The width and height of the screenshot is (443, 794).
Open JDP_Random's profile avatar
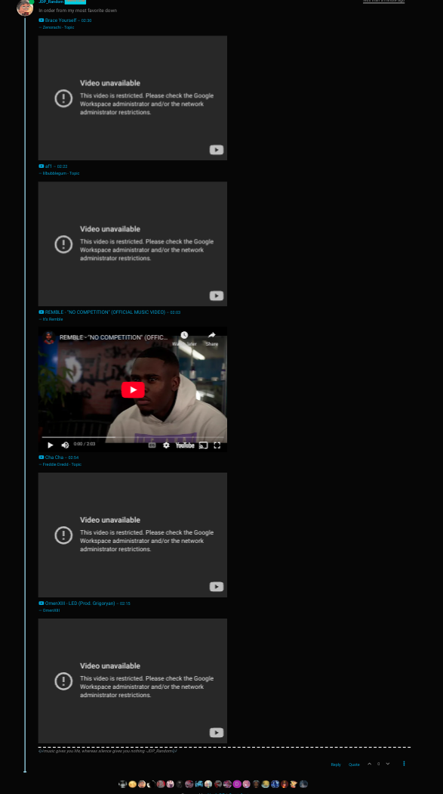(x=25, y=8)
